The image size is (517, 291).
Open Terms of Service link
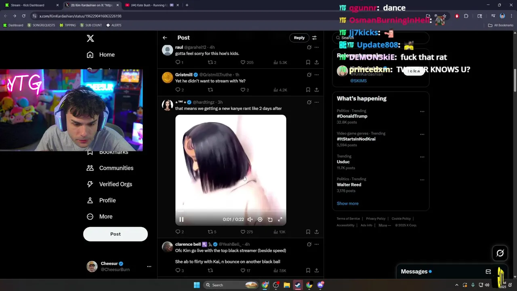click(x=348, y=219)
